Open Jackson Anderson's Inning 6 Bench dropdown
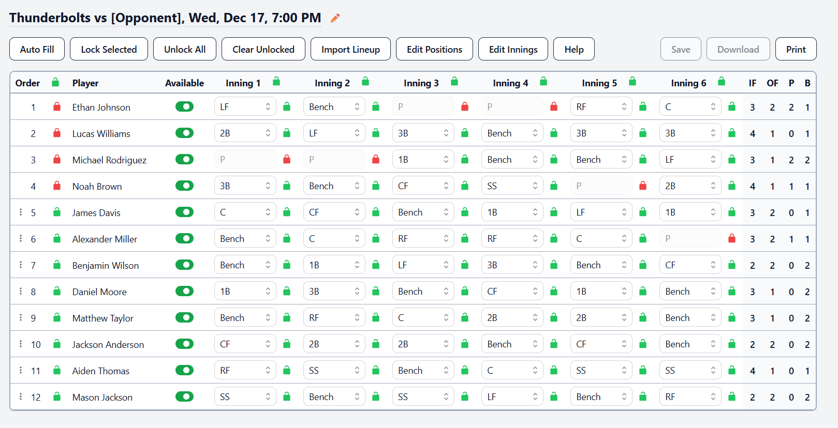The width and height of the screenshot is (838, 428). (x=690, y=343)
